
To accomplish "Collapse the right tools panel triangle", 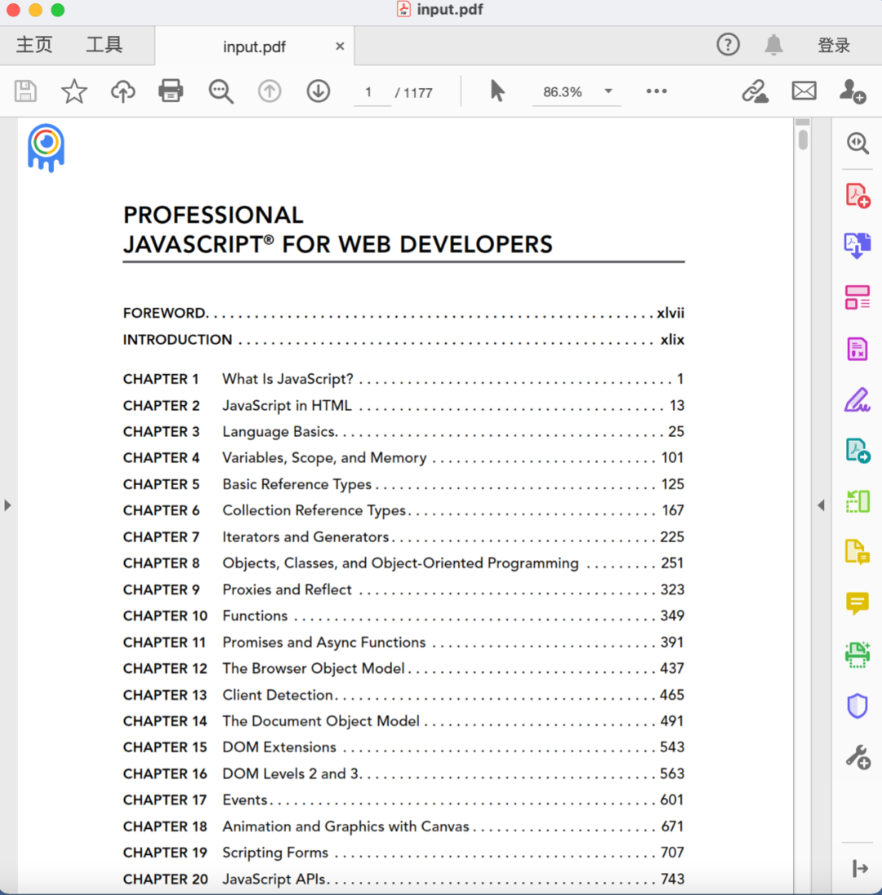I will (821, 505).
